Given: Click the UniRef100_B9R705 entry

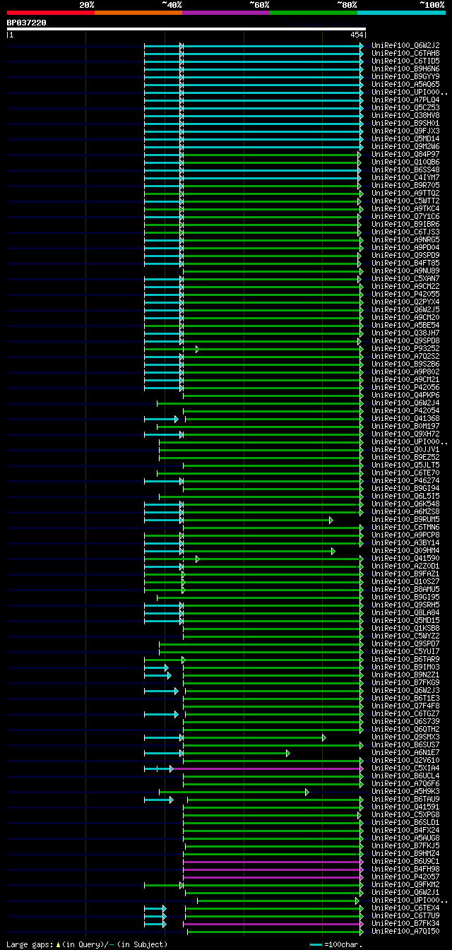Looking at the screenshot, I should click(405, 185).
